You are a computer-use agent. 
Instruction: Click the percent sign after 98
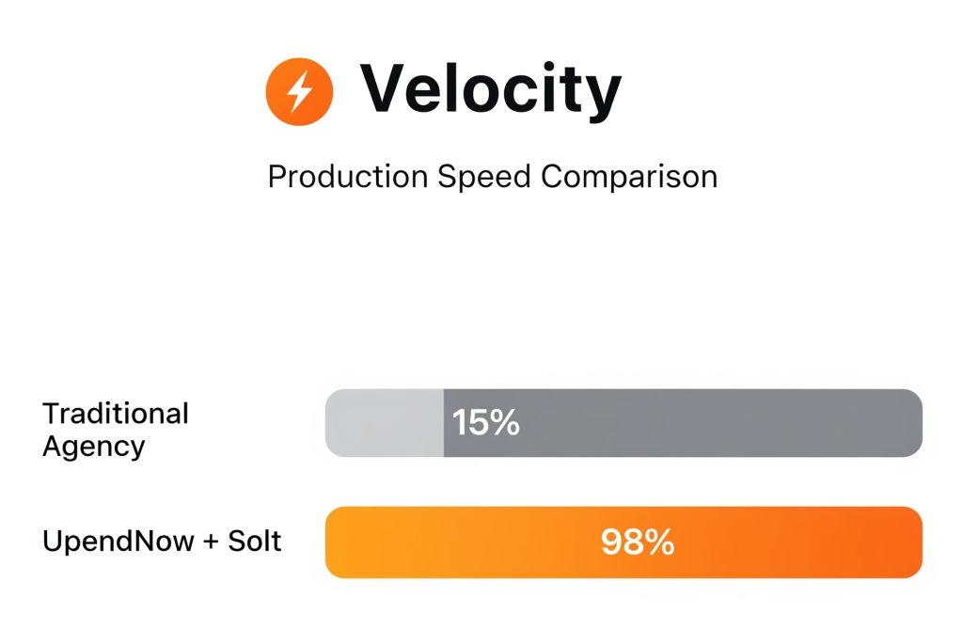[660, 542]
